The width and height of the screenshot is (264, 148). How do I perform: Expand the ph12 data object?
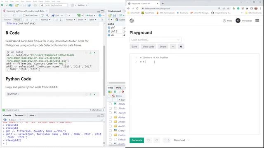(x=109, y=31)
